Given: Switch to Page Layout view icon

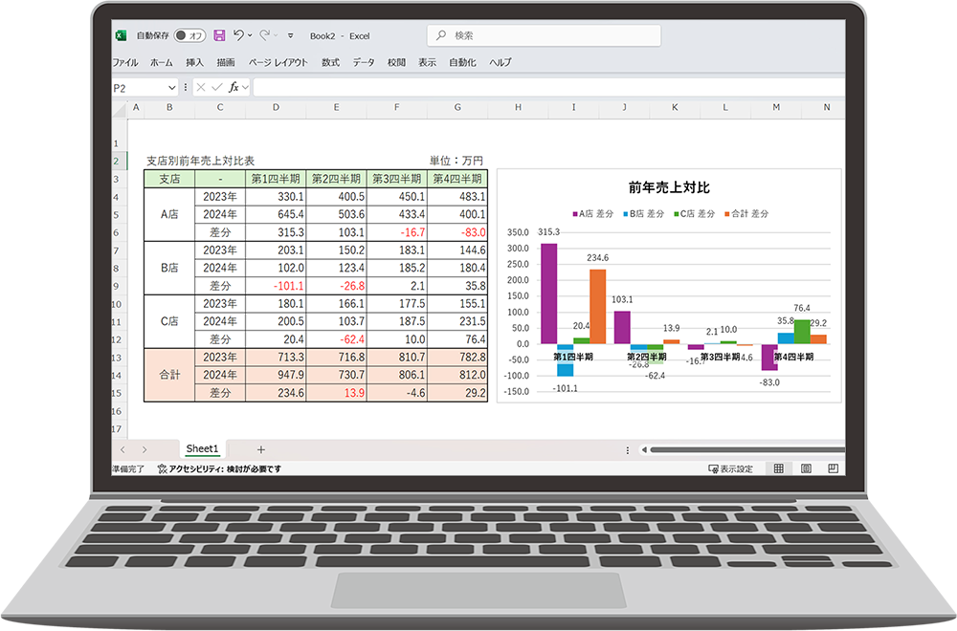Looking at the screenshot, I should tap(806, 468).
